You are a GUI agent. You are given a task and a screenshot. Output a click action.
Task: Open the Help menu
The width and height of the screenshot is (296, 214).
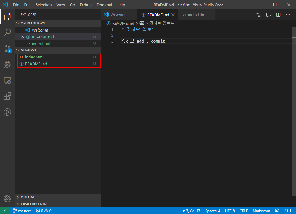pos(121,5)
